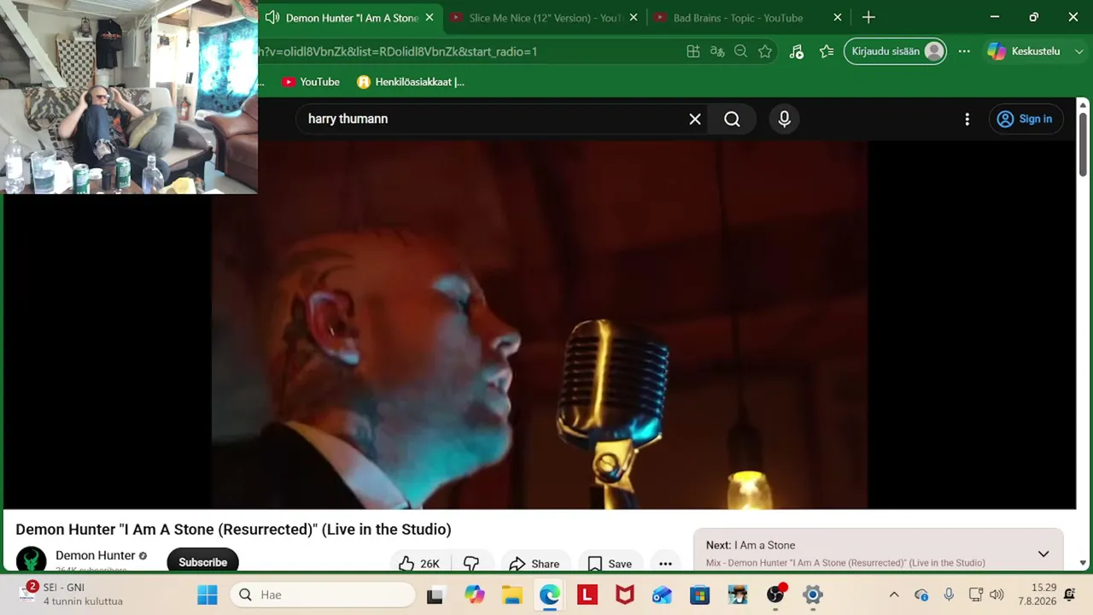Open McAfee from the taskbar
The height and width of the screenshot is (615, 1093).
coord(625,594)
